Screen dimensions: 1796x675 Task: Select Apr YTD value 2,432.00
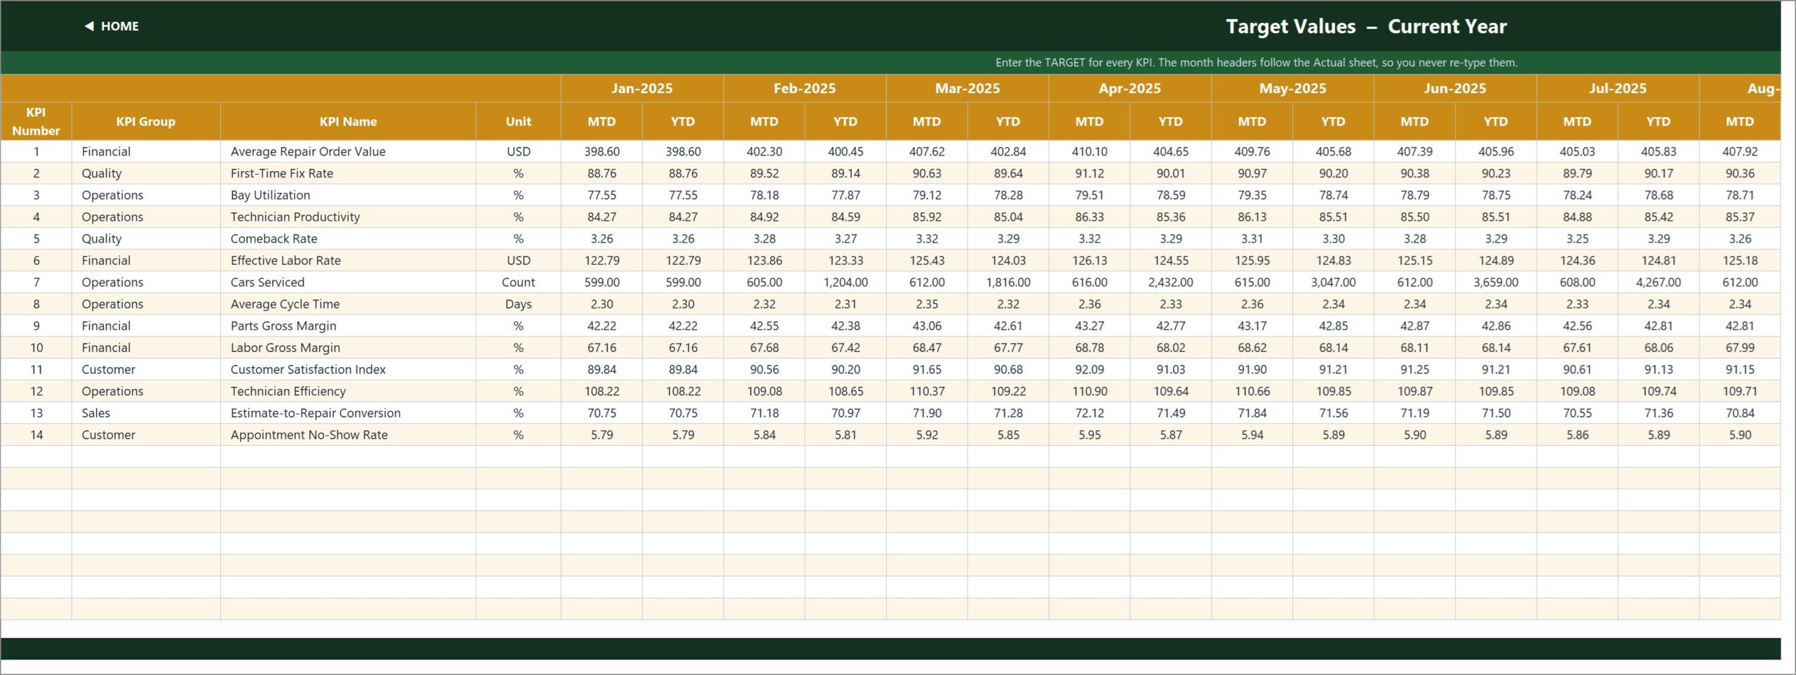1170,282
